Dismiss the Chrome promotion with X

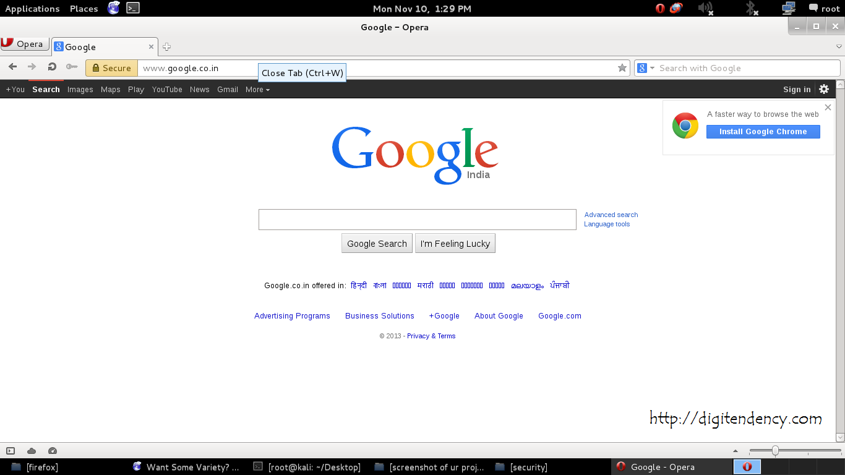click(828, 108)
